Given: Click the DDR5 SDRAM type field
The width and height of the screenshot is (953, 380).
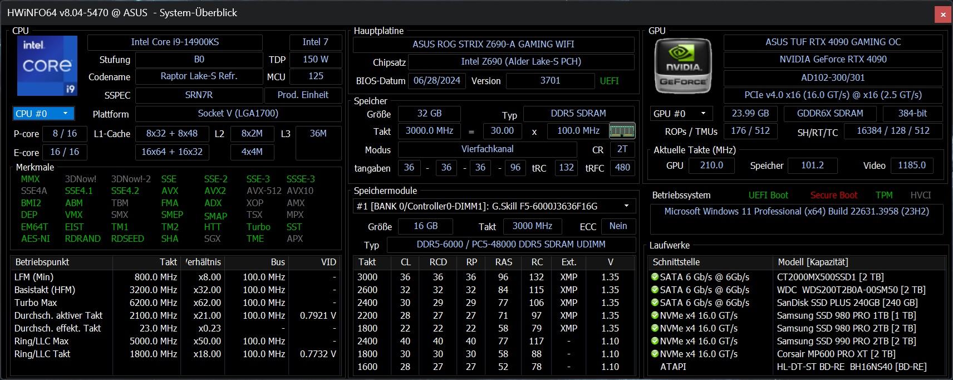Looking at the screenshot, I should coord(578,114).
